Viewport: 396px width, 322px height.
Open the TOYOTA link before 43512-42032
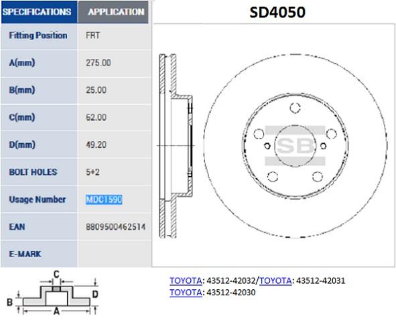point(186,280)
